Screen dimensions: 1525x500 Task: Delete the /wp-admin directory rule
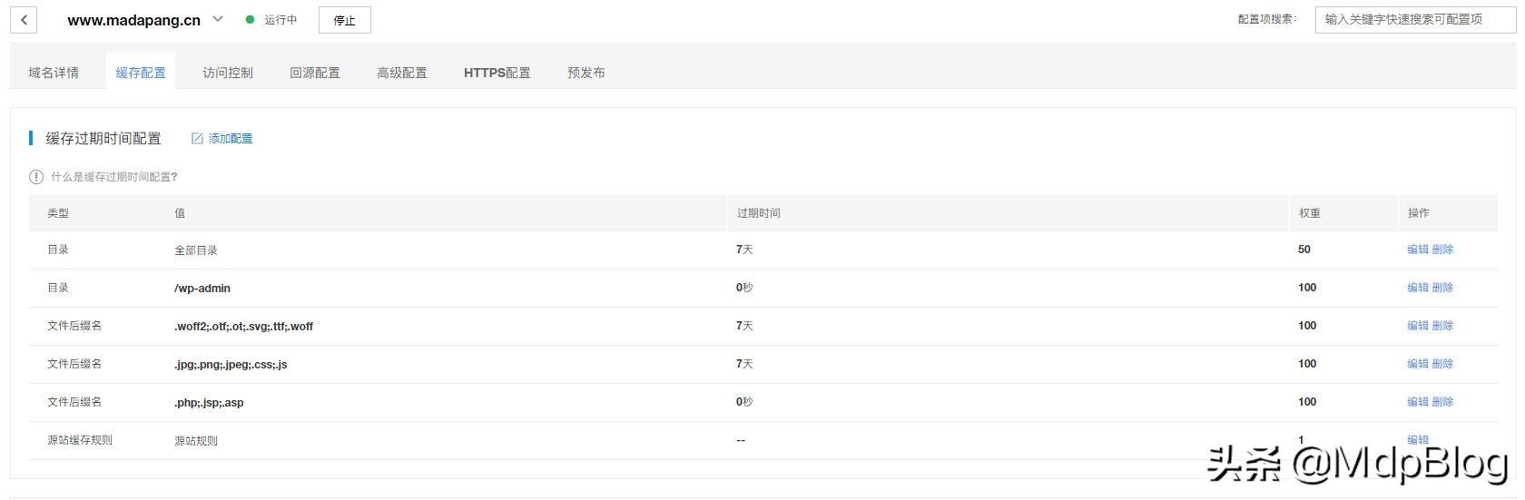[x=1442, y=288]
